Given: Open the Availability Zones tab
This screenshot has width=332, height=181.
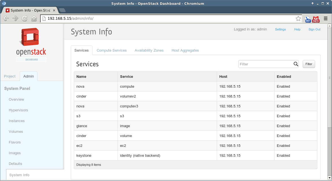Looking at the screenshot, I should tap(149, 50).
